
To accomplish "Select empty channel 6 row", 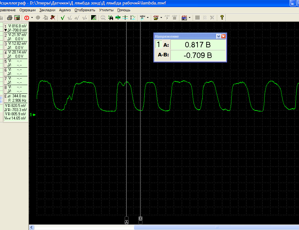I will tap(16, 72).
